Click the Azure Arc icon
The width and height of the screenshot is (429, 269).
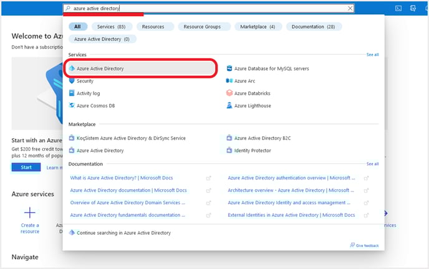click(x=229, y=80)
